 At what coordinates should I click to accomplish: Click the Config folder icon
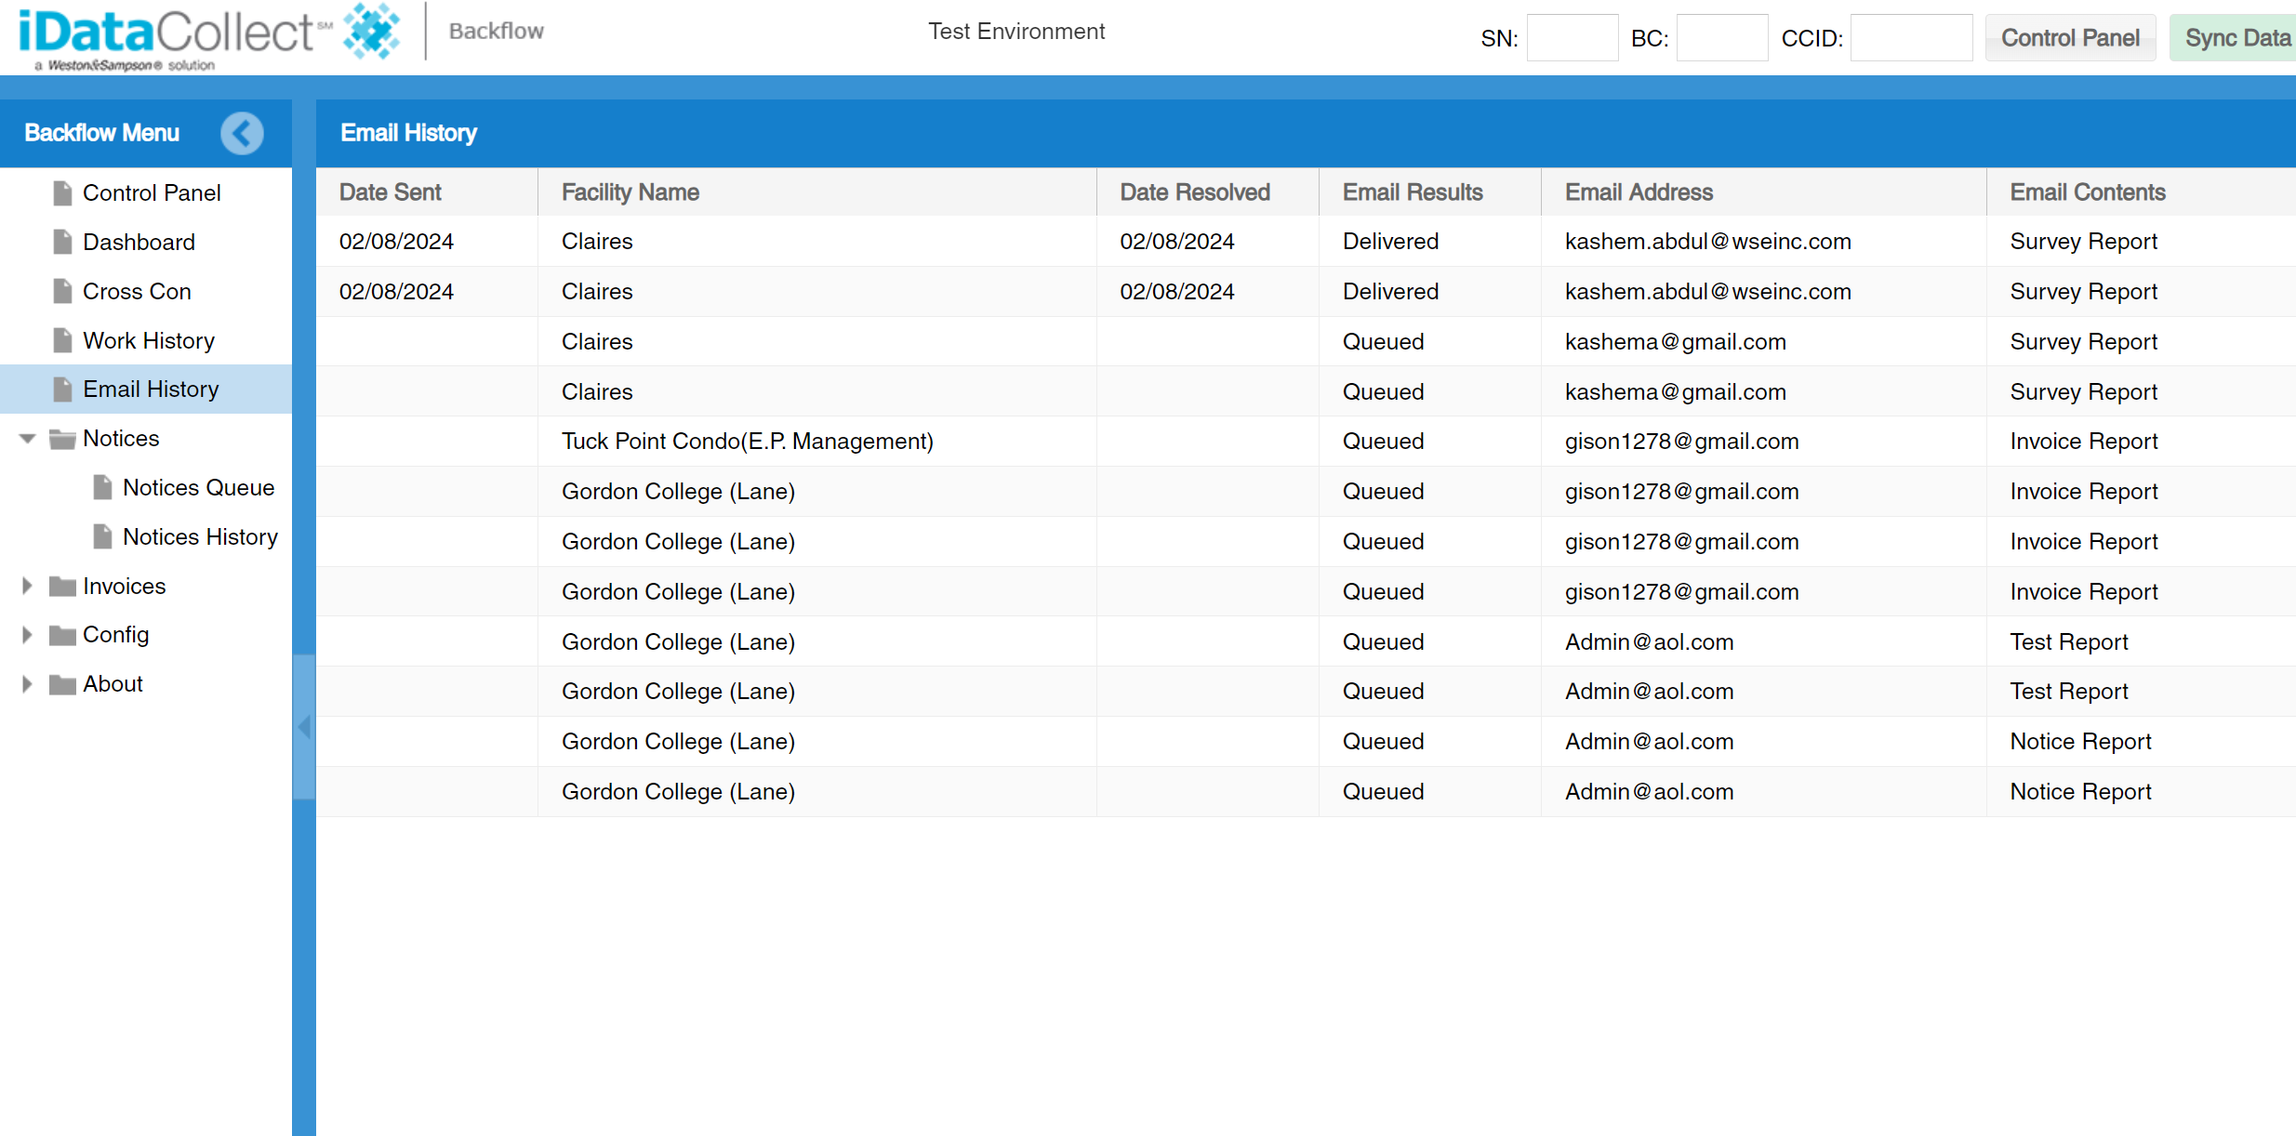pyautogui.click(x=62, y=635)
